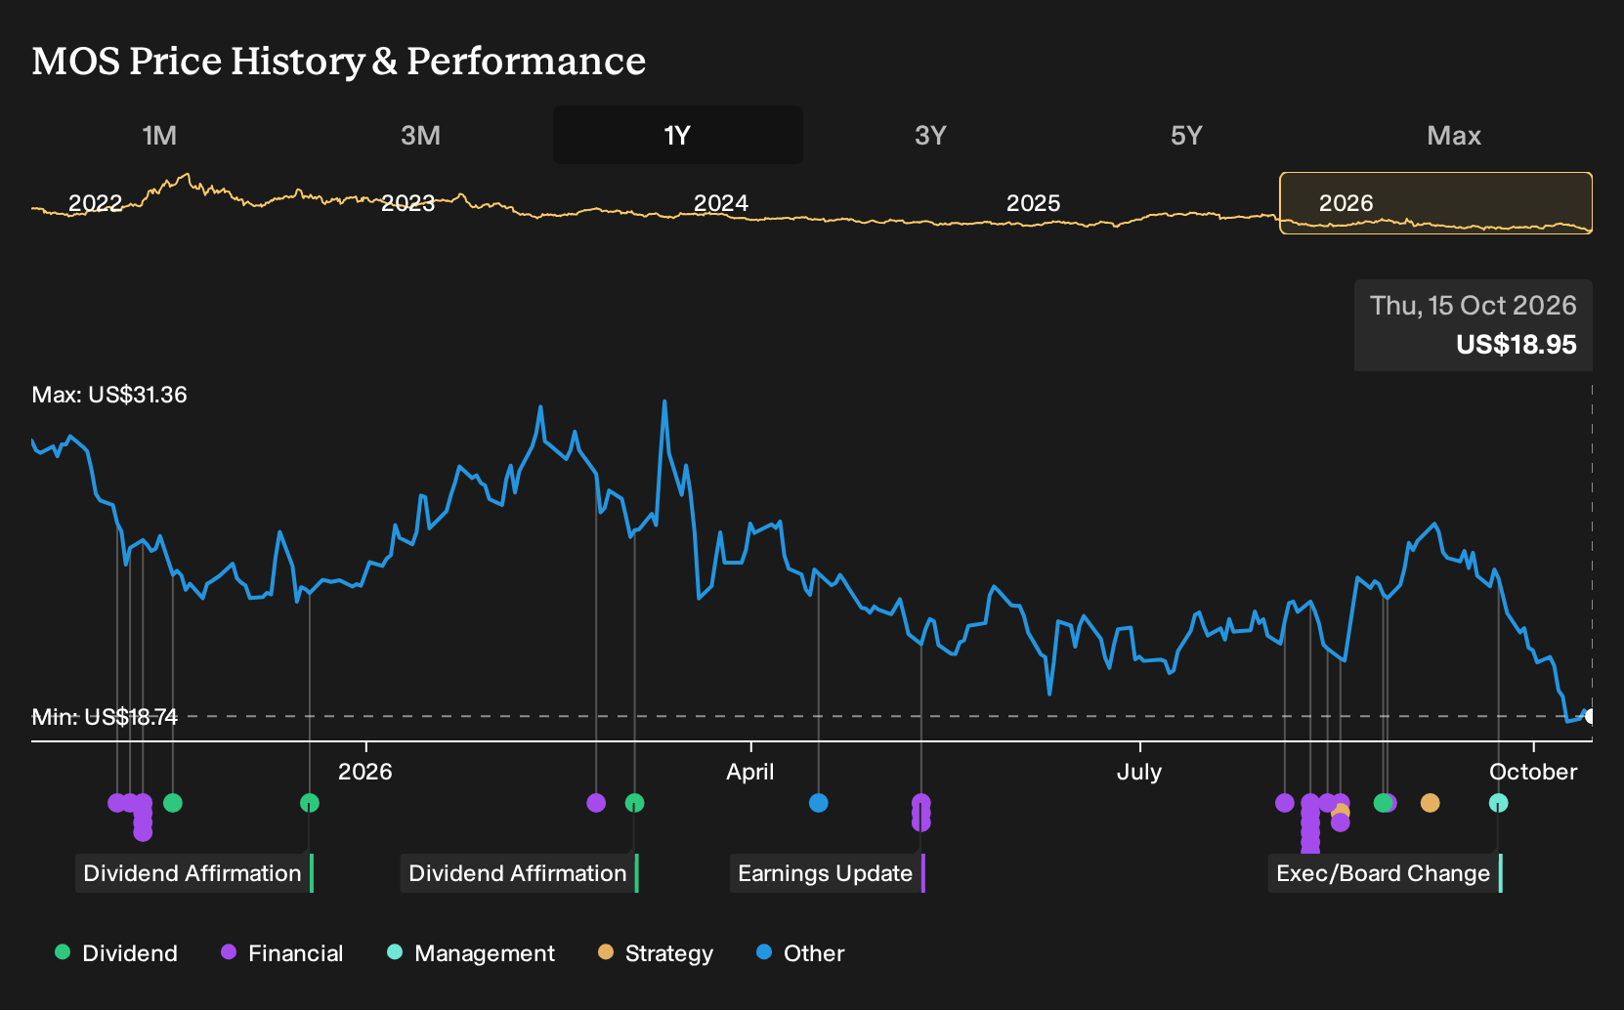Image resolution: width=1624 pixels, height=1010 pixels.
Task: Click the 'October' axis label
Action: tap(1532, 772)
